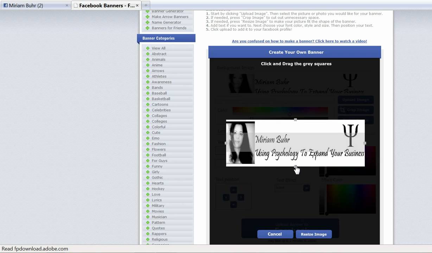Click the green plus icon beside Name Generator

(148, 22)
